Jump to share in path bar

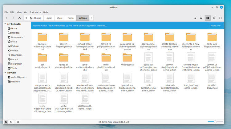point(60,18)
